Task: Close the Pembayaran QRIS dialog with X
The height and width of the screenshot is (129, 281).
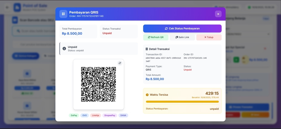Action: pyautogui.click(x=218, y=14)
